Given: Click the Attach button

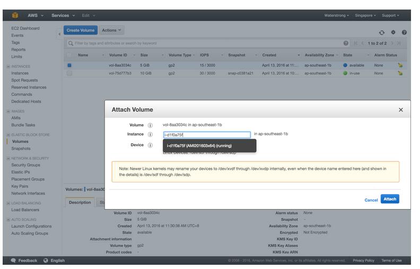Looking at the screenshot, I should tap(390, 199).
